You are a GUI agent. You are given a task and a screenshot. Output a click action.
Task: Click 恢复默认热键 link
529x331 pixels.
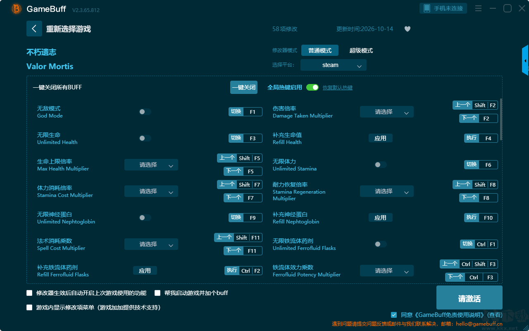[x=338, y=88]
